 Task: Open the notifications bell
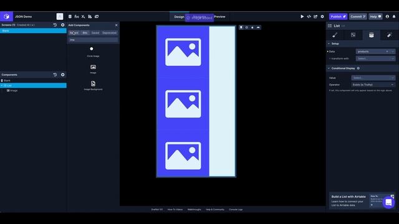(x=394, y=17)
